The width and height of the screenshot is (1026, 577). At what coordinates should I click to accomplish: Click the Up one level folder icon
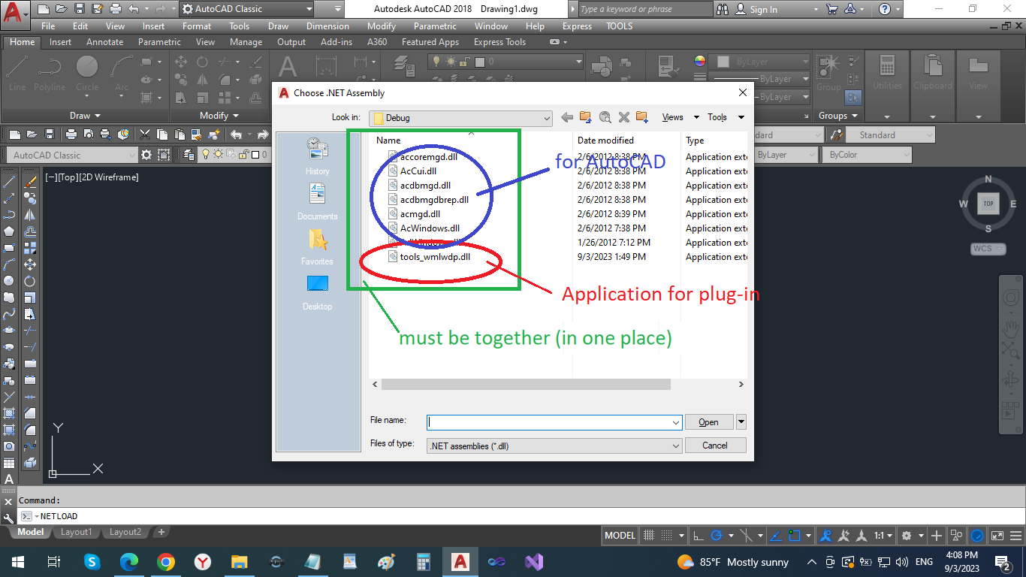point(586,117)
